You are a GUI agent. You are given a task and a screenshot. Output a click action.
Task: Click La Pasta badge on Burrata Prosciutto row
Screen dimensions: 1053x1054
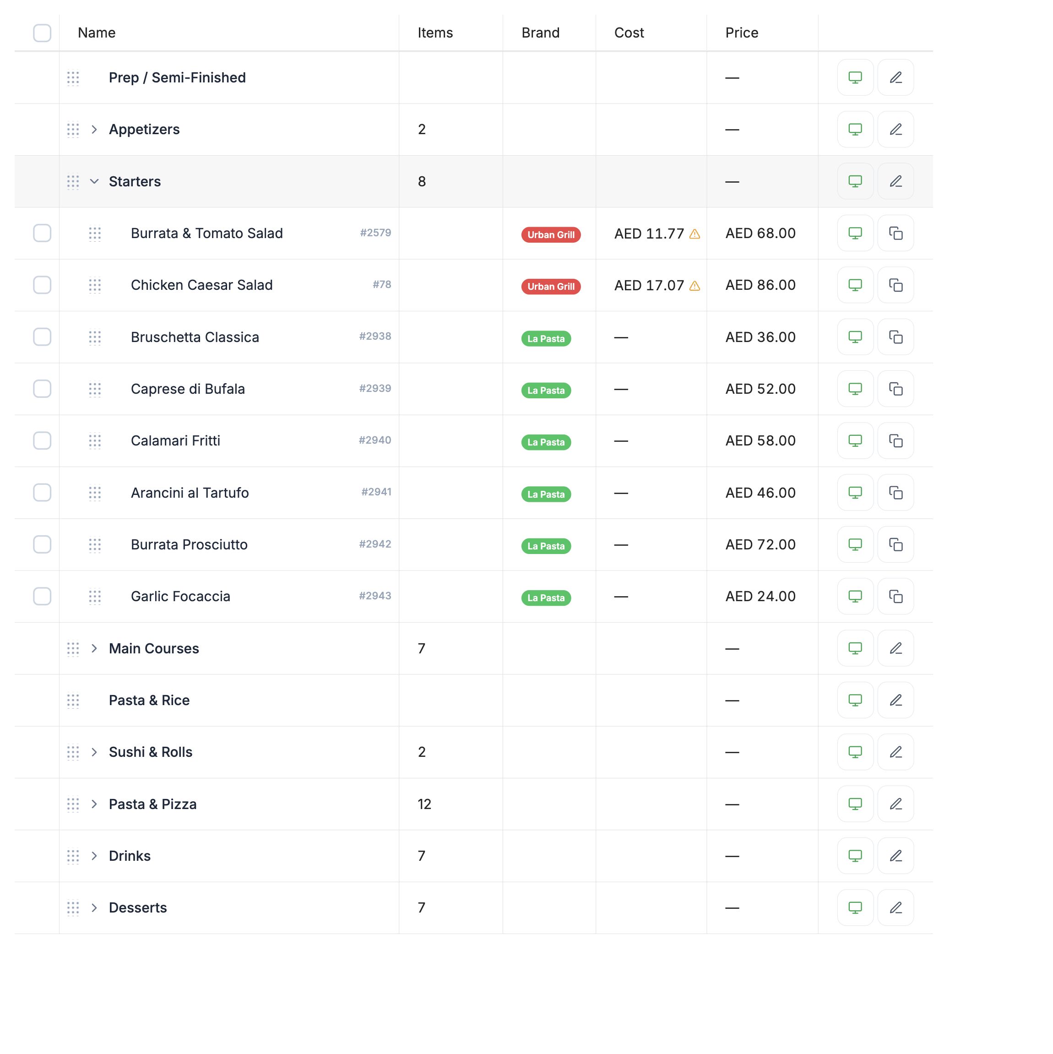click(546, 546)
